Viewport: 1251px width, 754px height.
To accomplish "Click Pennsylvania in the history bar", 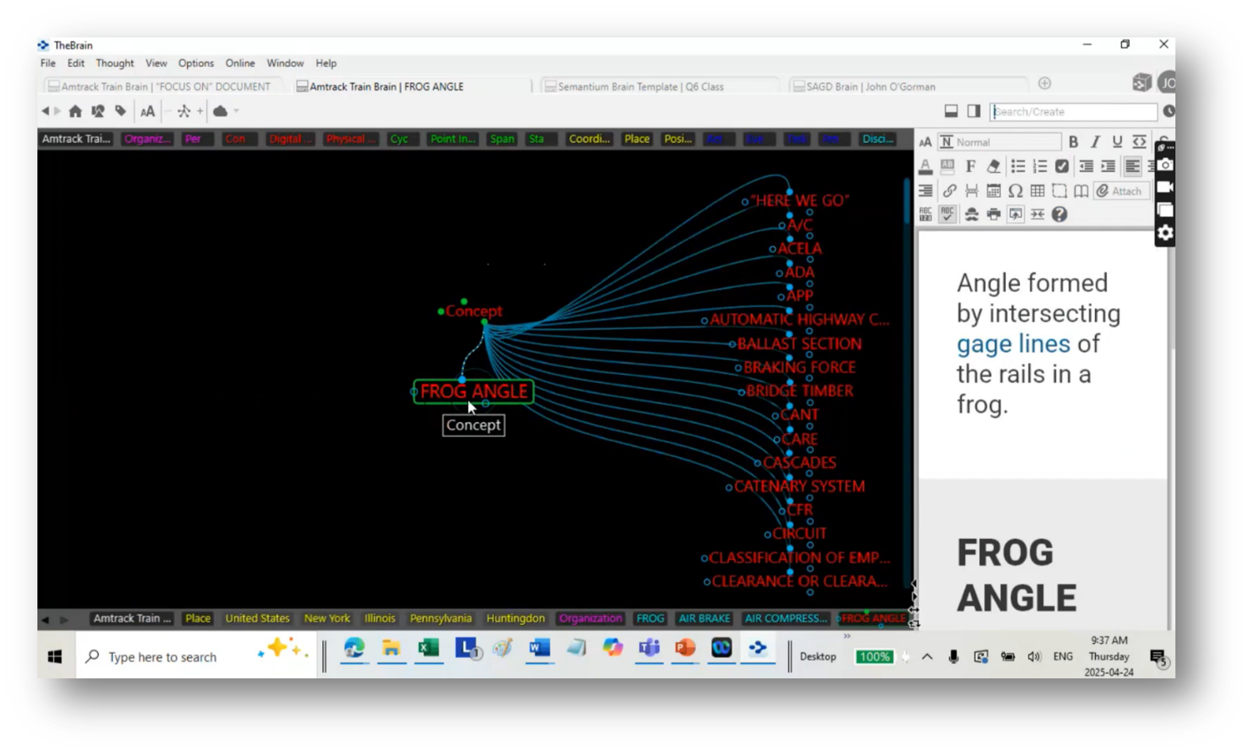I will click(x=441, y=619).
